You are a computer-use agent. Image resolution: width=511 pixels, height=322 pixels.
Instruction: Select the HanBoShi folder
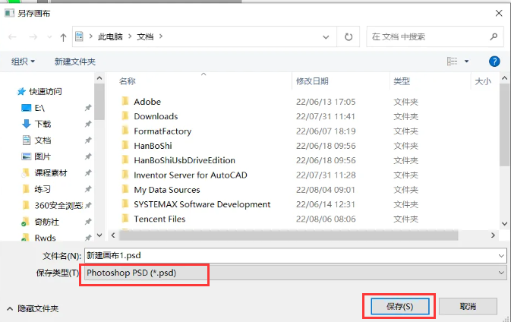pos(153,146)
